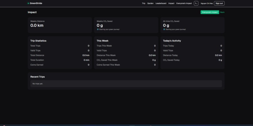Click the Trip Statistics heading
The width and height of the screenshot is (253, 126).
point(38,41)
